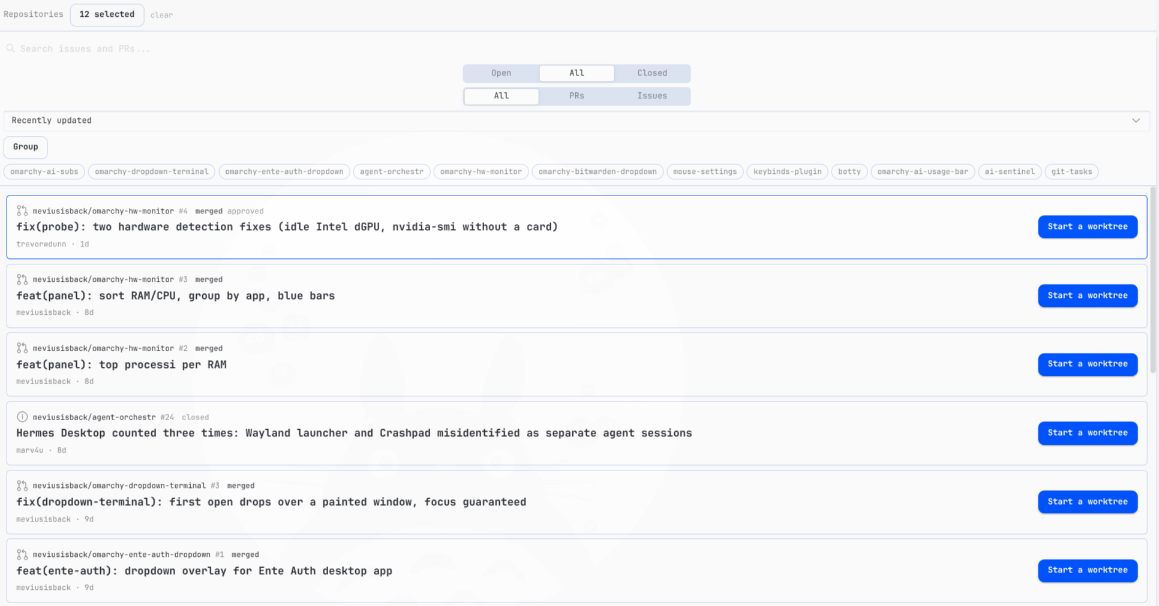Image resolution: width=1159 pixels, height=606 pixels.
Task: Toggle the botty repository chip
Action: coord(849,172)
